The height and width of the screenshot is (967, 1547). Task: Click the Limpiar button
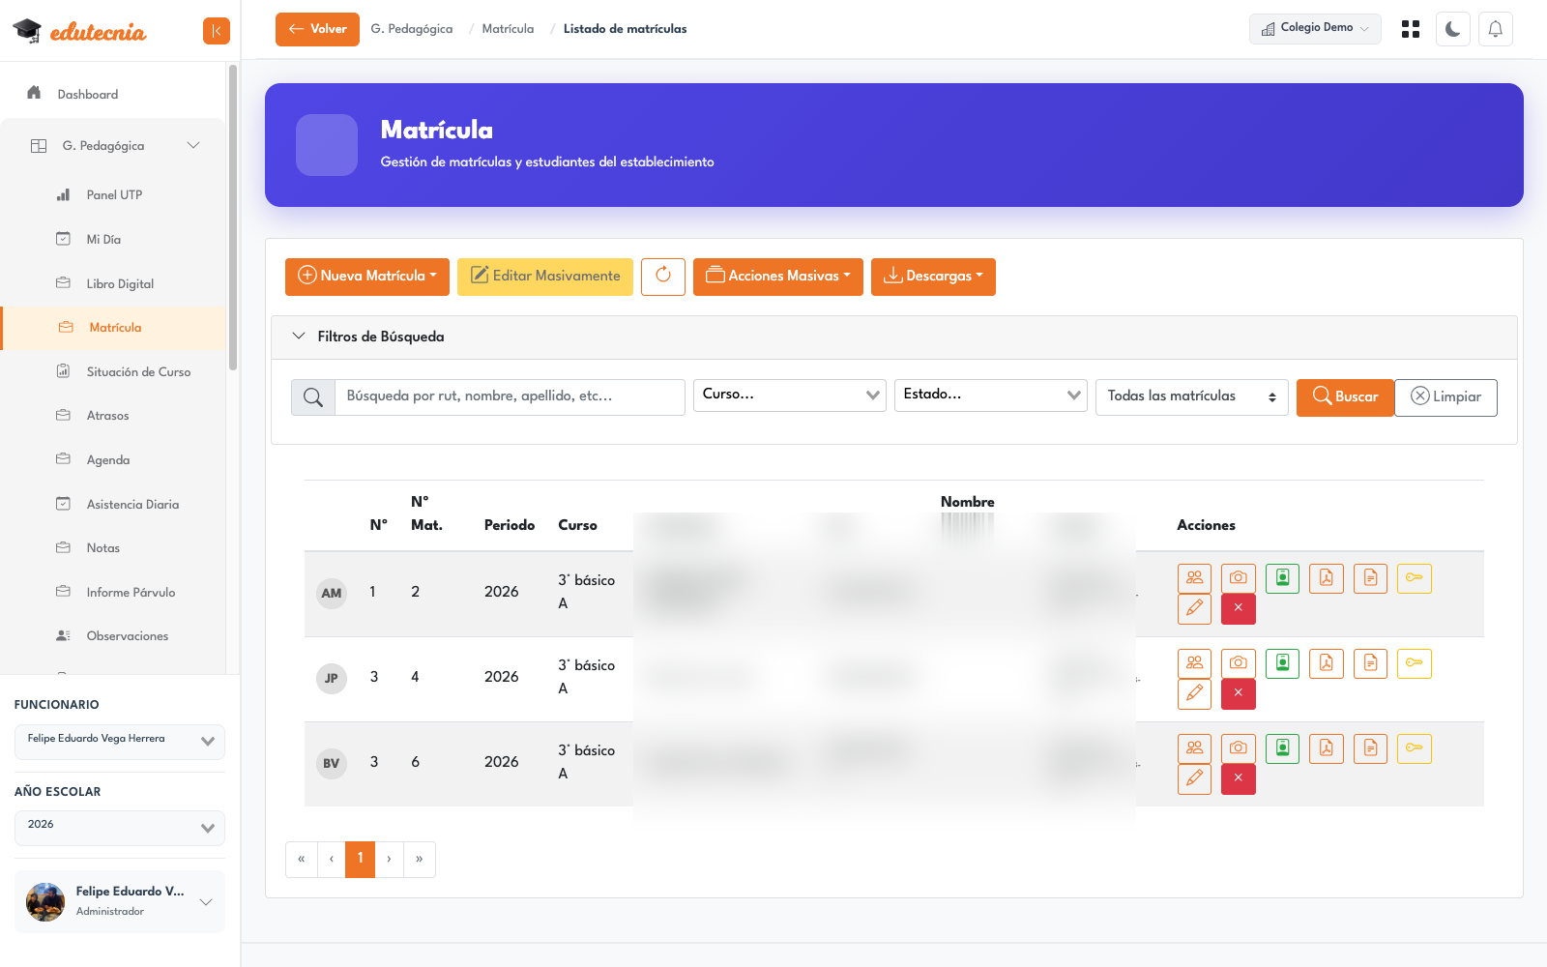tap(1445, 397)
